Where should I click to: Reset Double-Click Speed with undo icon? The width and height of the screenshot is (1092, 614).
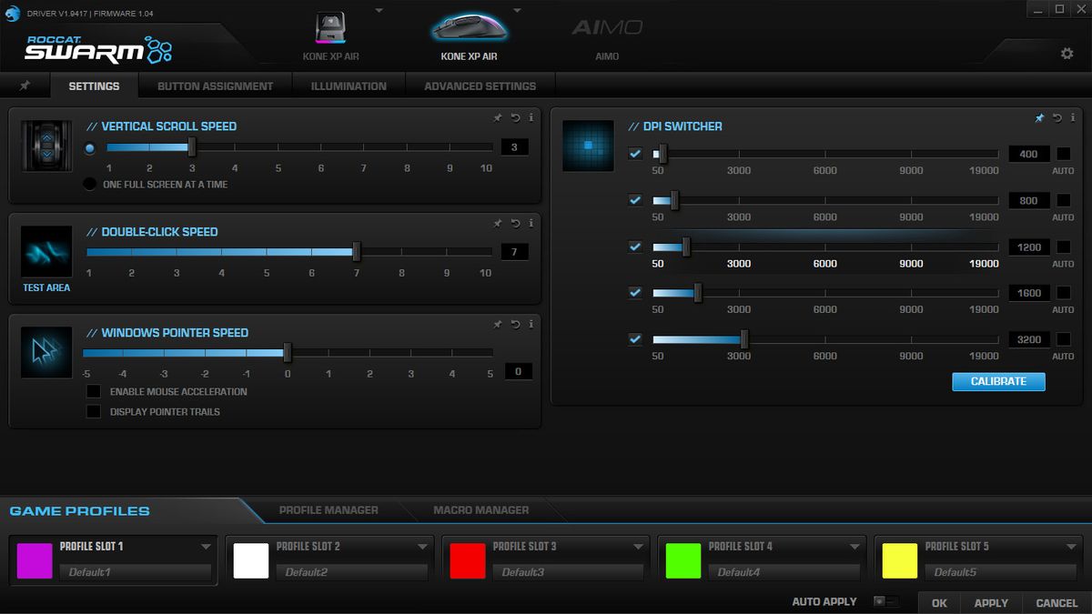[x=515, y=223]
